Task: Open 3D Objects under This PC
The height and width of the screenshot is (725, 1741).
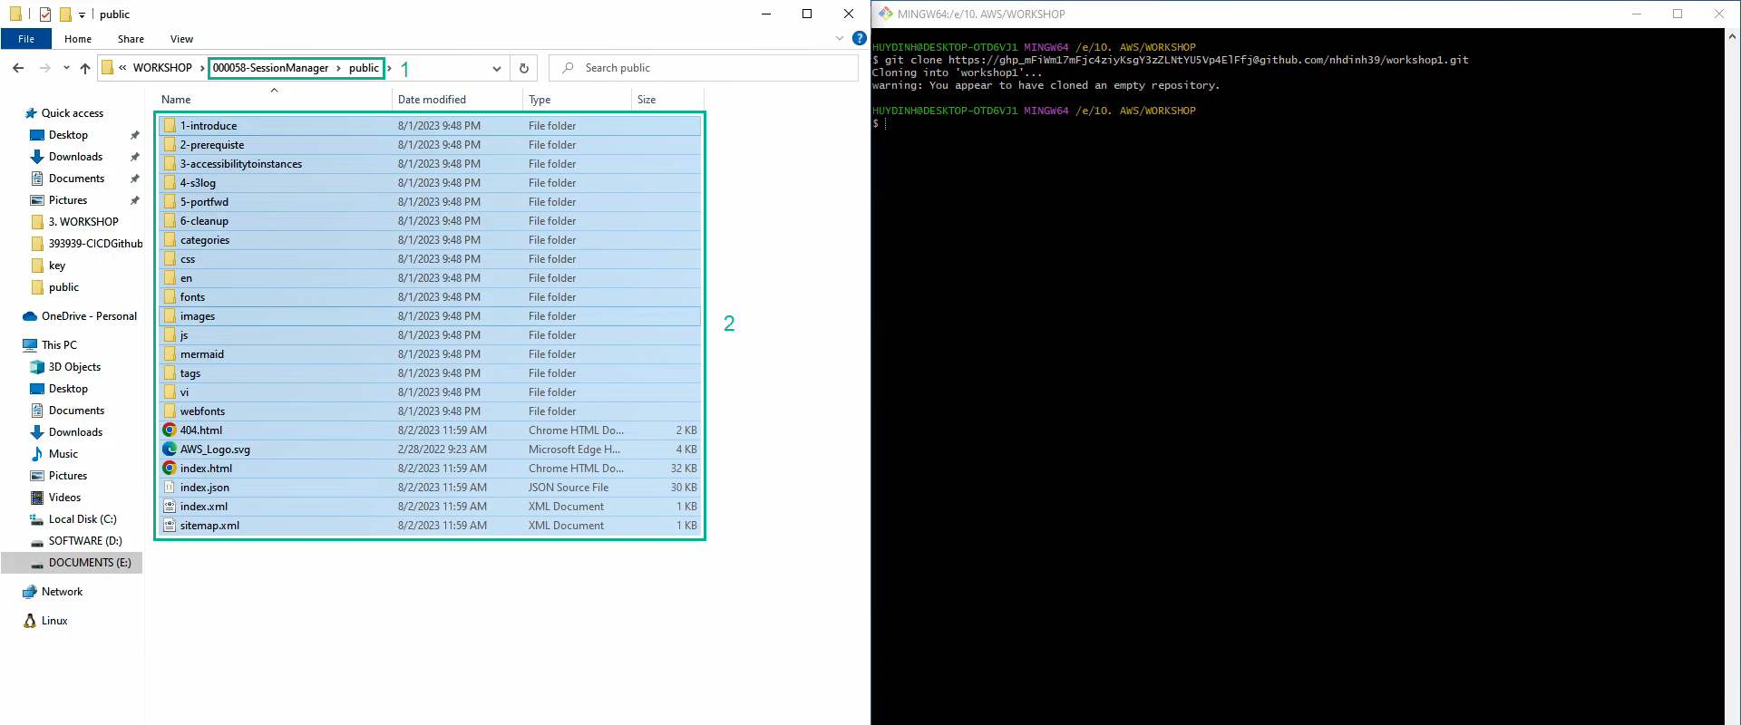Action: click(74, 367)
